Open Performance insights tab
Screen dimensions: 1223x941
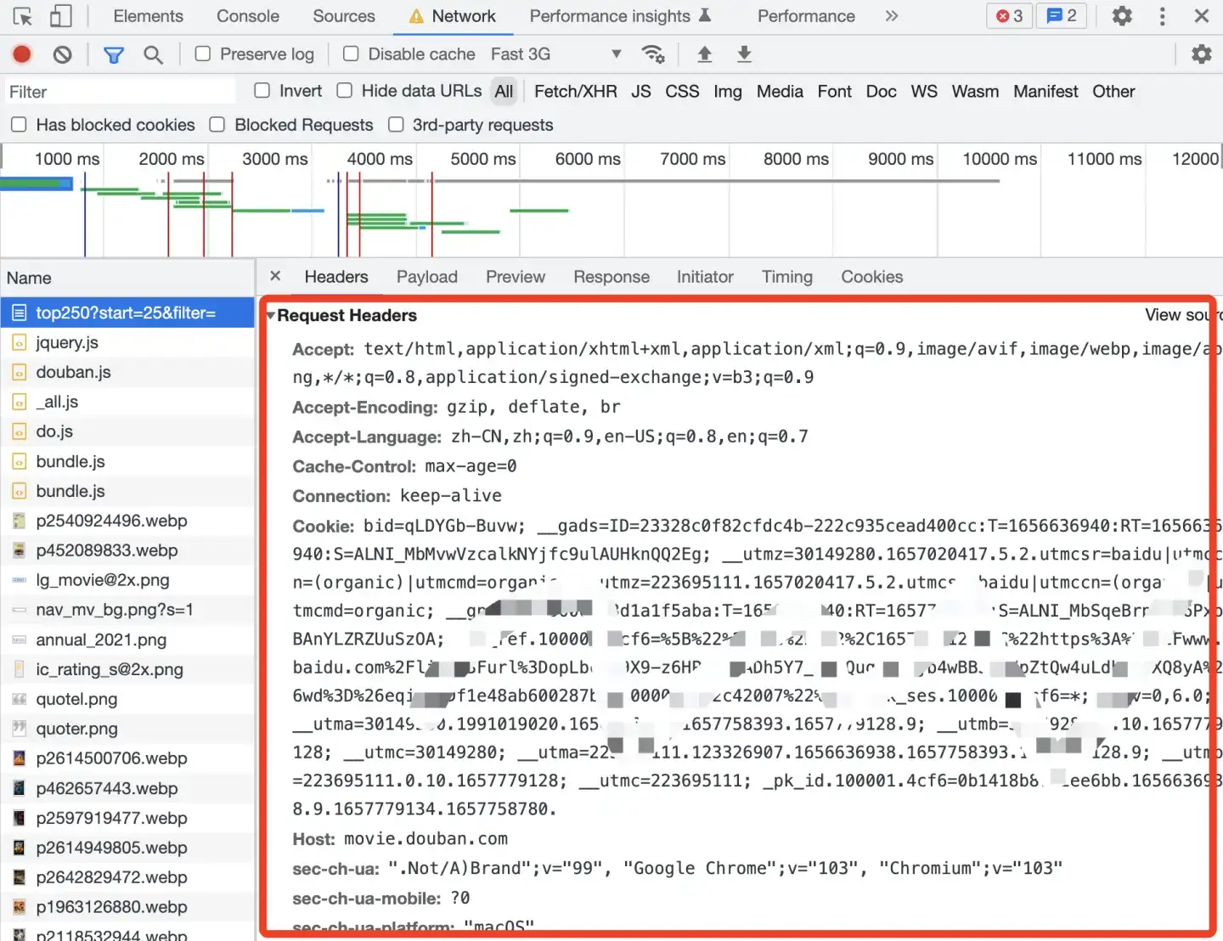(x=620, y=16)
